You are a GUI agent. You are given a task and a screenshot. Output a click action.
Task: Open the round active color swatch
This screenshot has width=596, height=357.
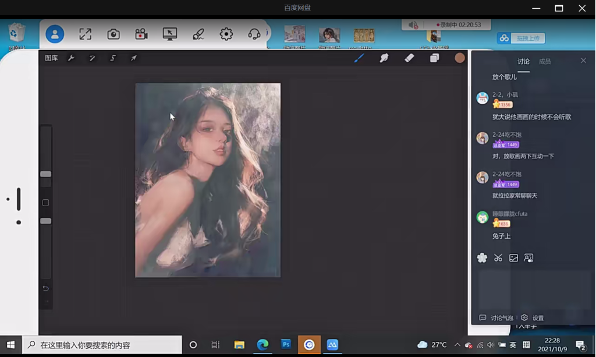pos(460,58)
